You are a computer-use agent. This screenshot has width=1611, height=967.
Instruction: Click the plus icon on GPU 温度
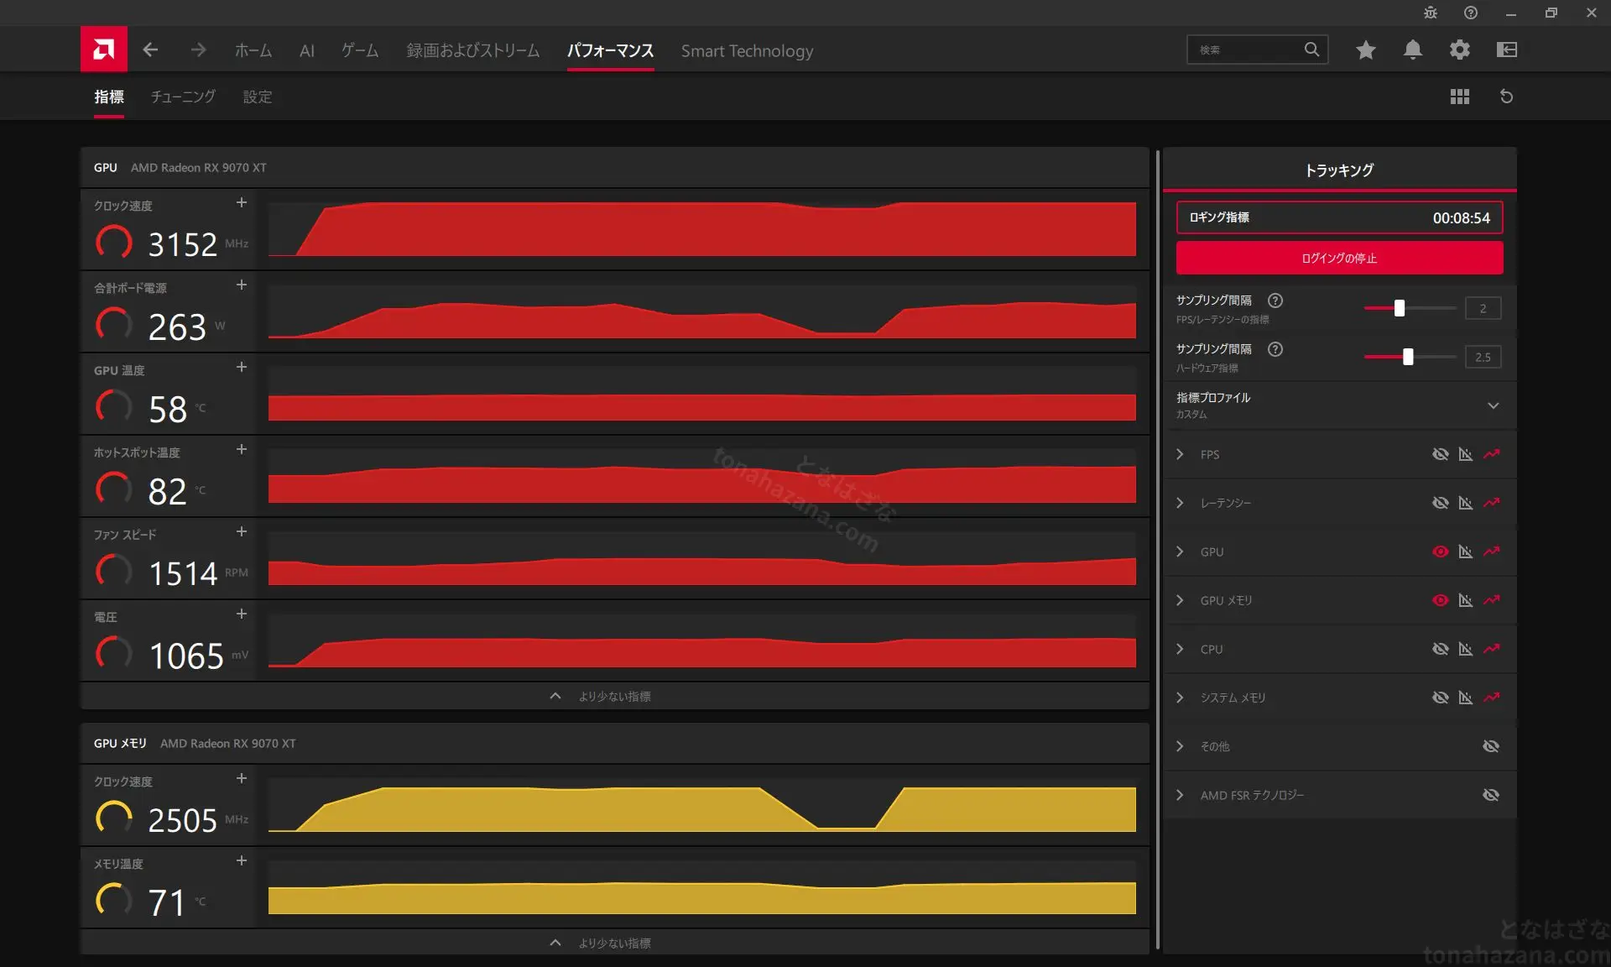tap(242, 367)
